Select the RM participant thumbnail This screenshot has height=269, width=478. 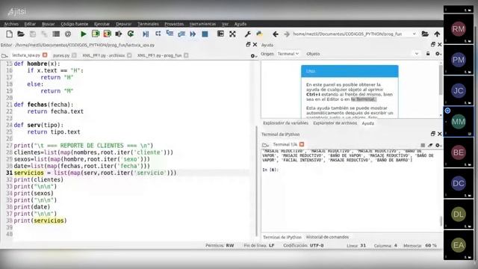coord(459,29)
